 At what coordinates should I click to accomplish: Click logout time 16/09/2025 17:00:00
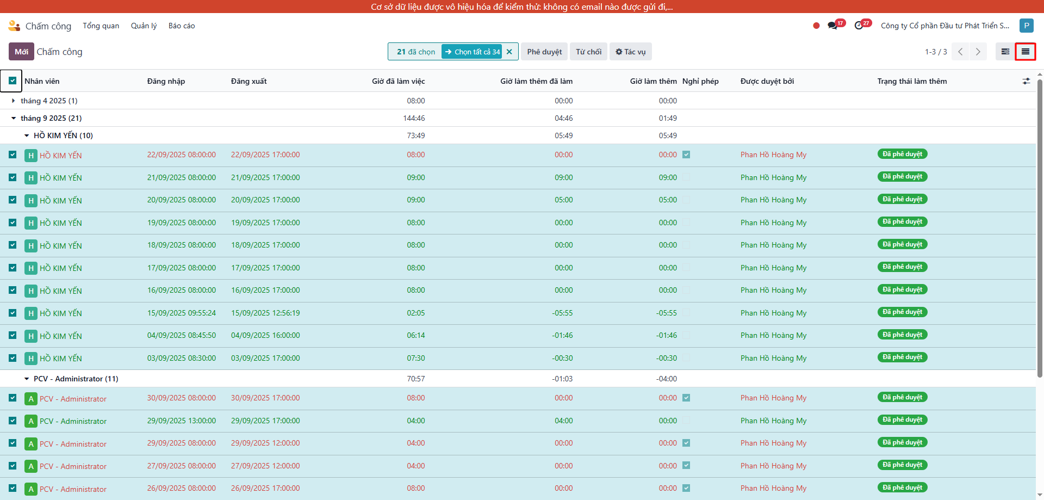(x=265, y=290)
